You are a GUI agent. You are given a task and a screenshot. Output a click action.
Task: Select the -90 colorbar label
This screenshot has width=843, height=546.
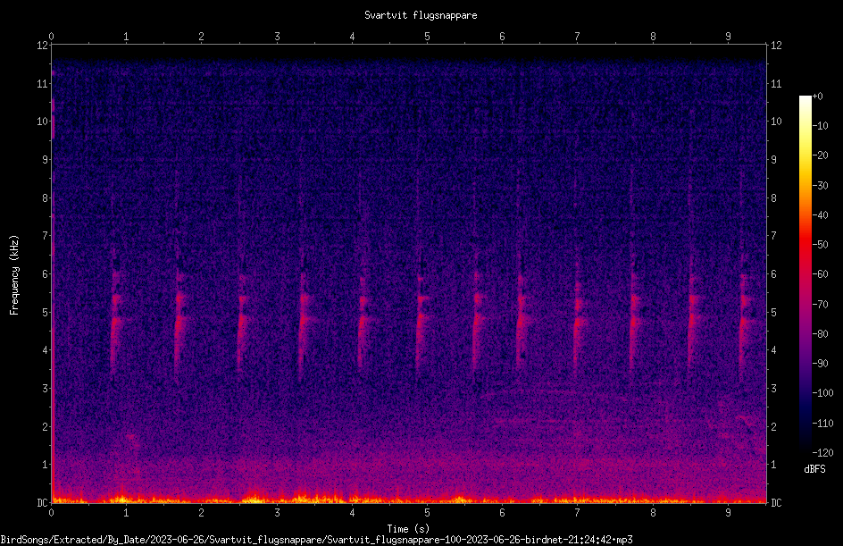[x=821, y=364]
